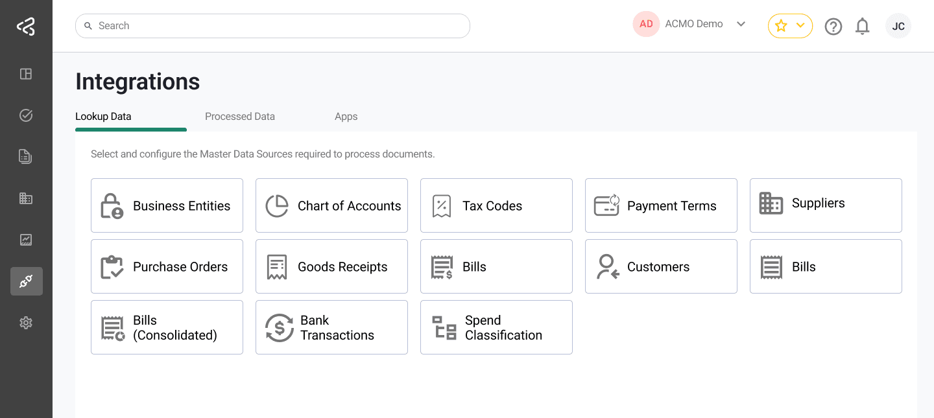Select the plug integrations icon in sidebar
934x418 pixels.
point(26,281)
